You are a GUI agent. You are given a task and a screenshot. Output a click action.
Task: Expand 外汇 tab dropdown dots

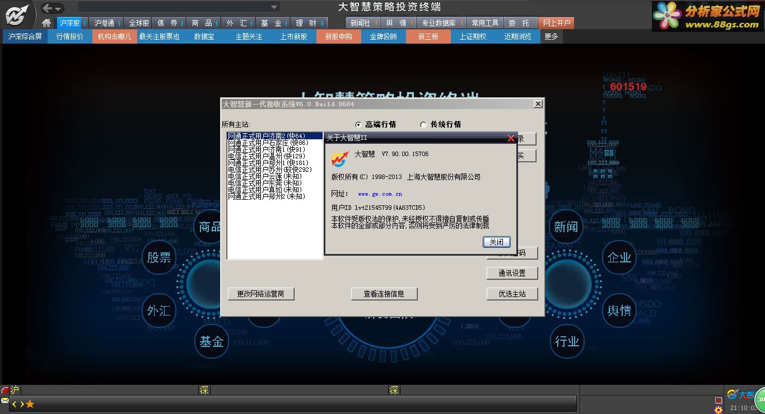click(x=251, y=23)
